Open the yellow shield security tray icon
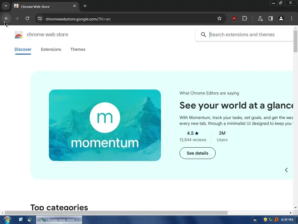Viewport: 298px width, 224px height. (x=265, y=220)
